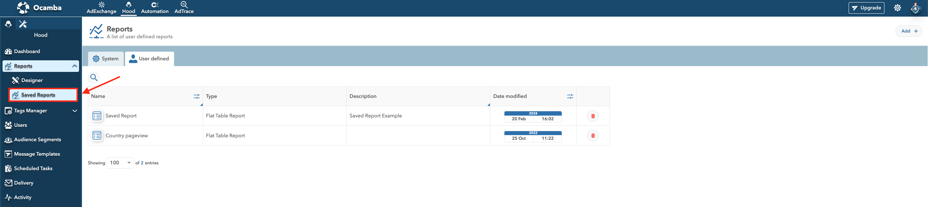Delete the Saved Report row with the trash icon
This screenshot has width=928, height=207.
pos(593,116)
